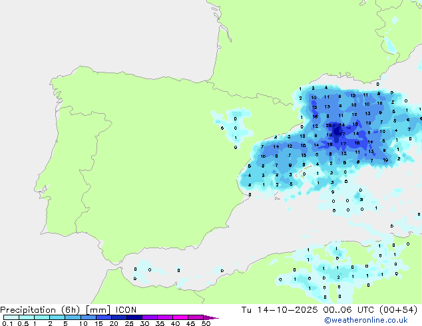This screenshot has width=422, height=326.
Task: Select the 30–35 mm purple legend swatch
Action: (x=150, y=317)
